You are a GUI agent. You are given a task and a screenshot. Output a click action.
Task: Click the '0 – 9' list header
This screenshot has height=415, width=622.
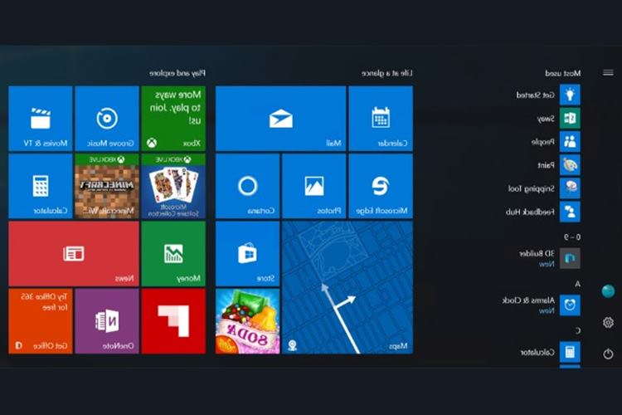[x=572, y=237]
